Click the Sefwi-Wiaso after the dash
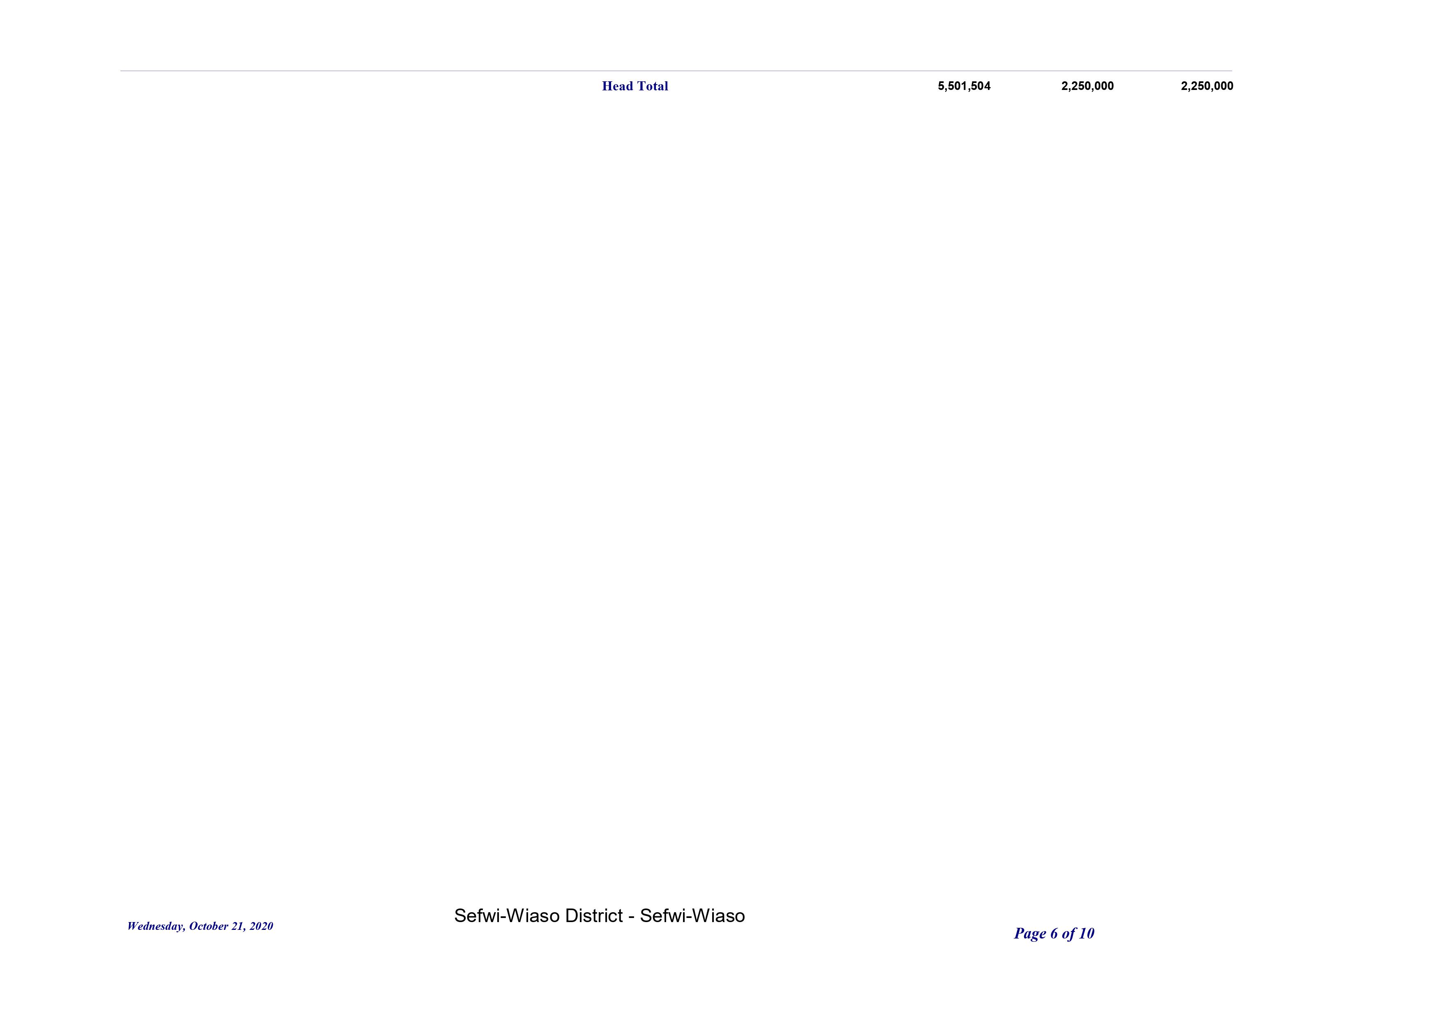The width and height of the screenshot is (1442, 1019). [x=692, y=916]
